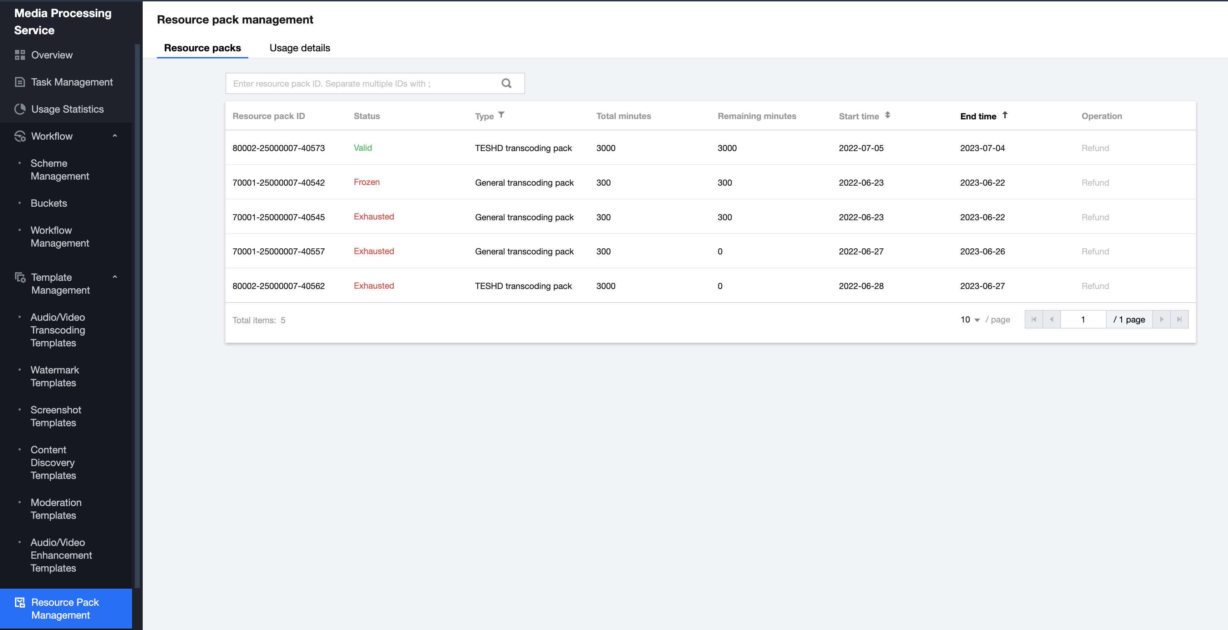Select the Resource packs tab
This screenshot has width=1228, height=630.
point(202,48)
